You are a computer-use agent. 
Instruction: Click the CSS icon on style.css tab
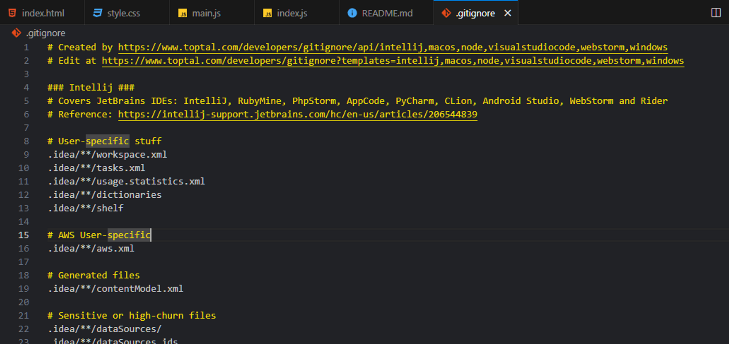pyautogui.click(x=97, y=13)
